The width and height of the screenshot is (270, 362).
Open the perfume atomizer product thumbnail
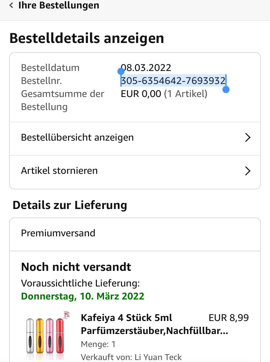pyautogui.click(x=45, y=335)
